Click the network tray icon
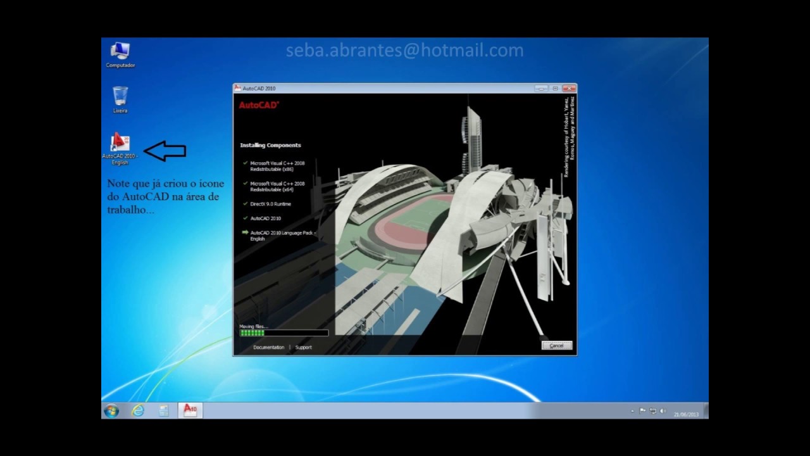Image resolution: width=810 pixels, height=456 pixels. (x=652, y=410)
